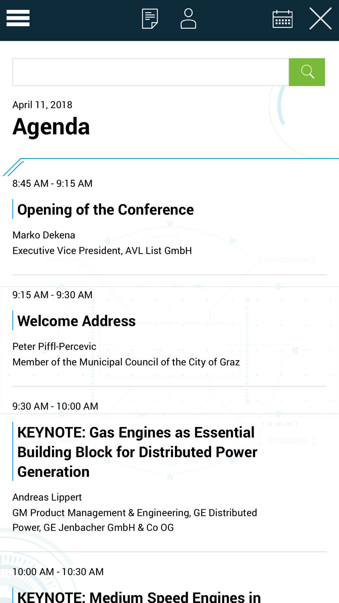Image resolution: width=339 pixels, height=603 pixels.
Task: Select speaker Andreas Lippert
Action: pyautogui.click(x=47, y=497)
